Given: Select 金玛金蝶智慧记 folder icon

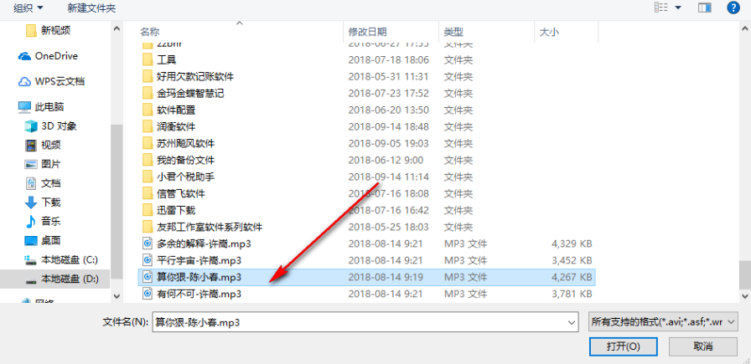Looking at the screenshot, I should tap(148, 93).
